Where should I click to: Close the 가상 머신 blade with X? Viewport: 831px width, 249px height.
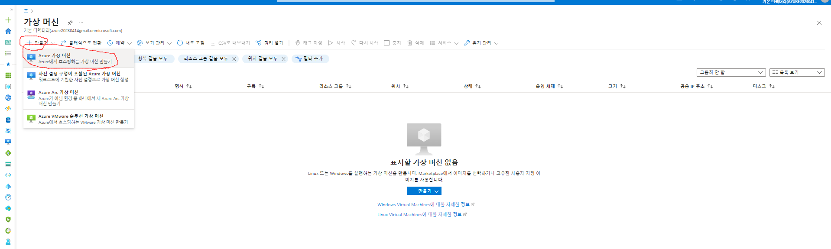pos(819,23)
